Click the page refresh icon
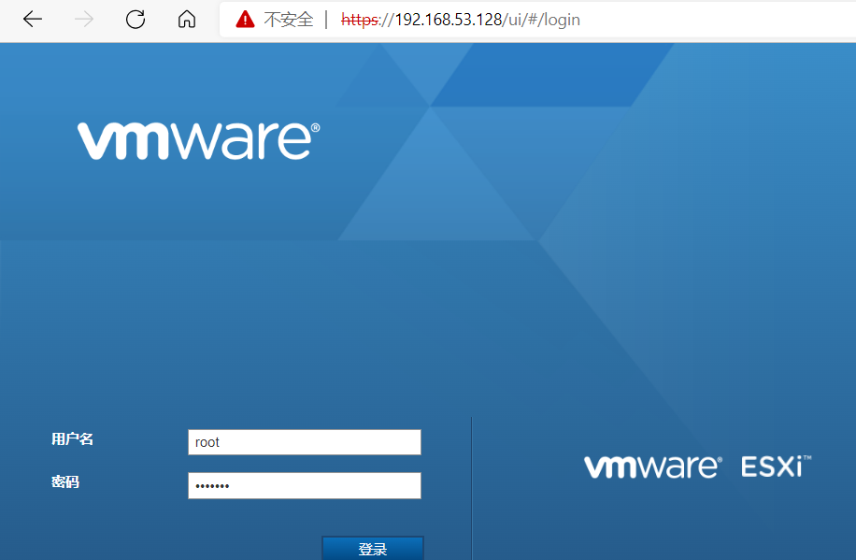Image resolution: width=856 pixels, height=560 pixels. (135, 19)
